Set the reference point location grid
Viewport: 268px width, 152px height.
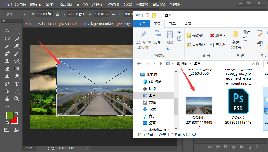(25, 14)
